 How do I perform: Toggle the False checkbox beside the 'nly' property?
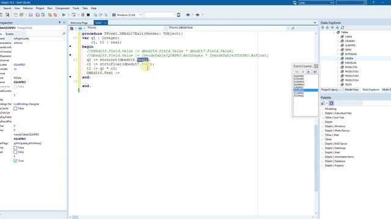coord(15,147)
